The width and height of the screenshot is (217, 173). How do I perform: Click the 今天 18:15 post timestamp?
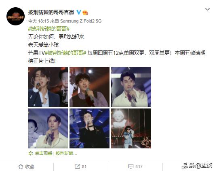pyautogui.click(x=39, y=21)
